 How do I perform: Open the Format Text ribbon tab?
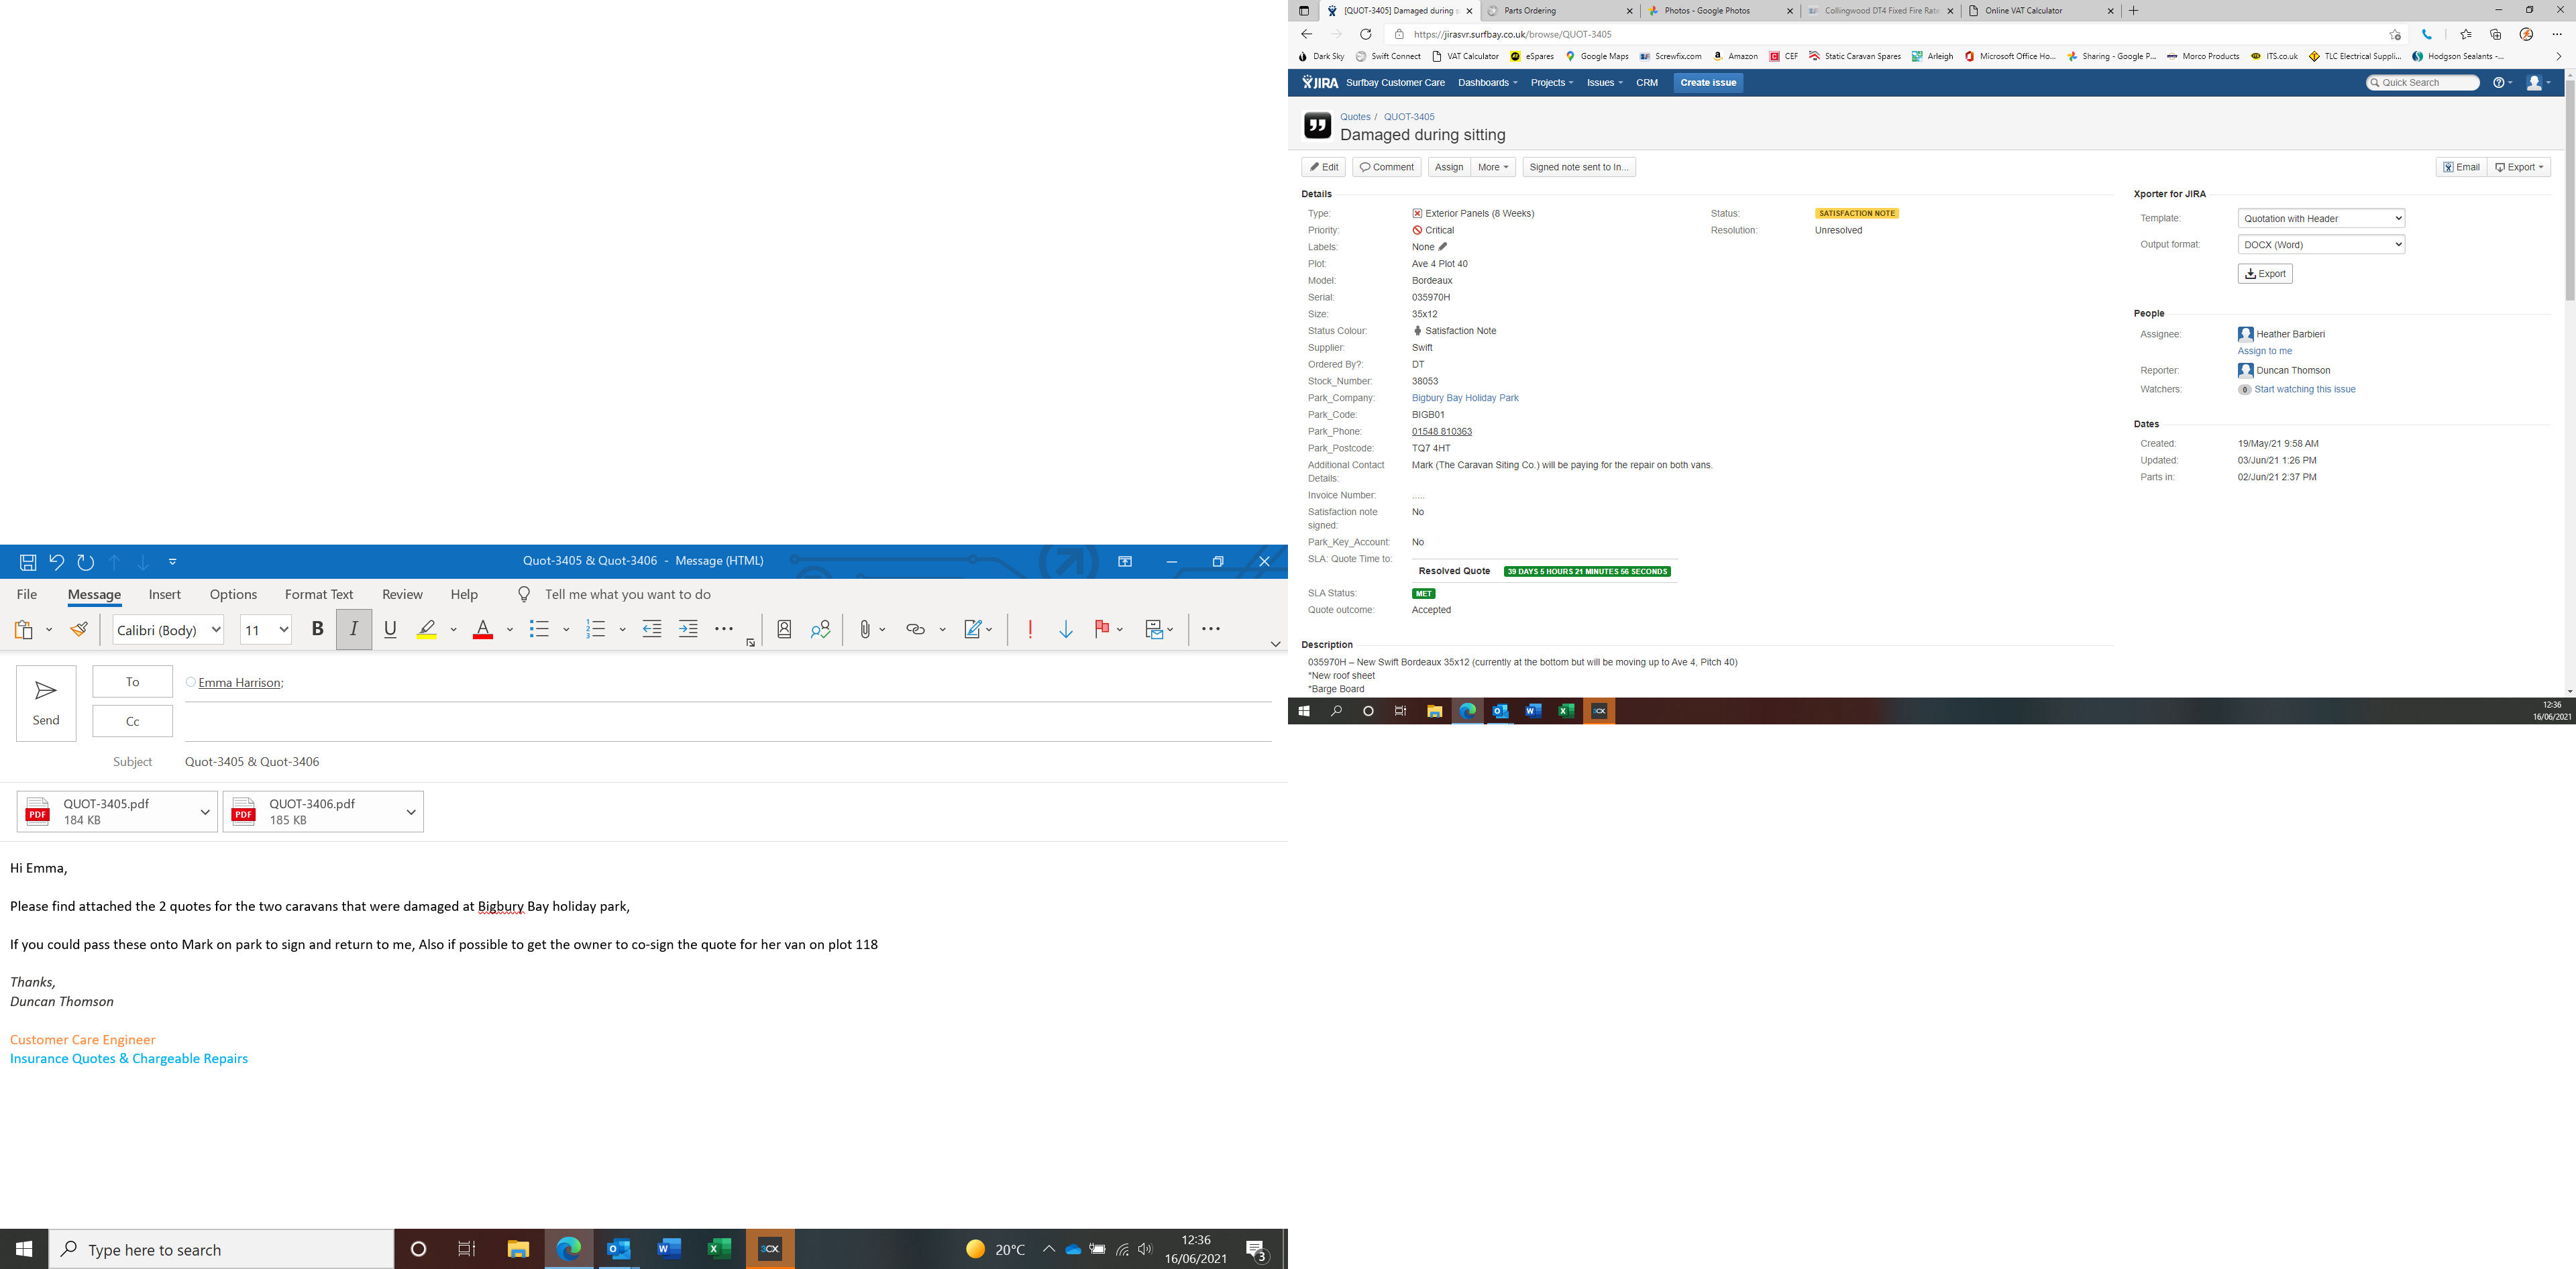319,594
